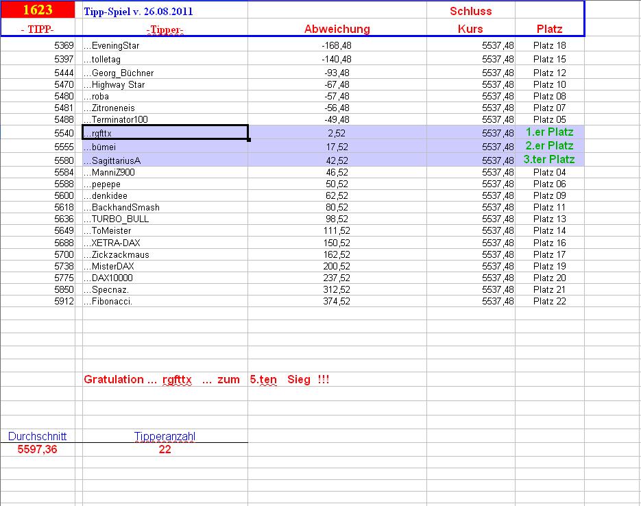Viewport: 641px width, 506px height.
Task: Select the Platz column header
Action: click(549, 29)
